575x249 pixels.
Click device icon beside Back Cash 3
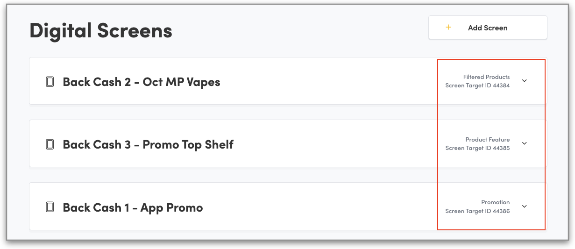coord(50,144)
